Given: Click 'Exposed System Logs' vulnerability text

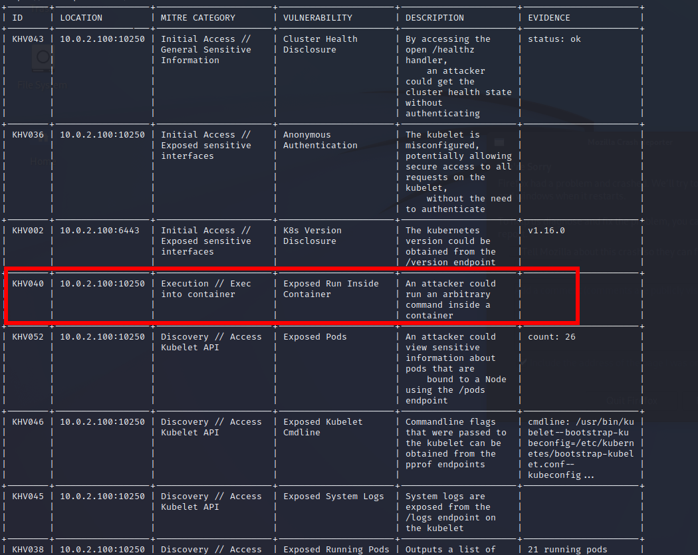Looking at the screenshot, I should point(334,497).
